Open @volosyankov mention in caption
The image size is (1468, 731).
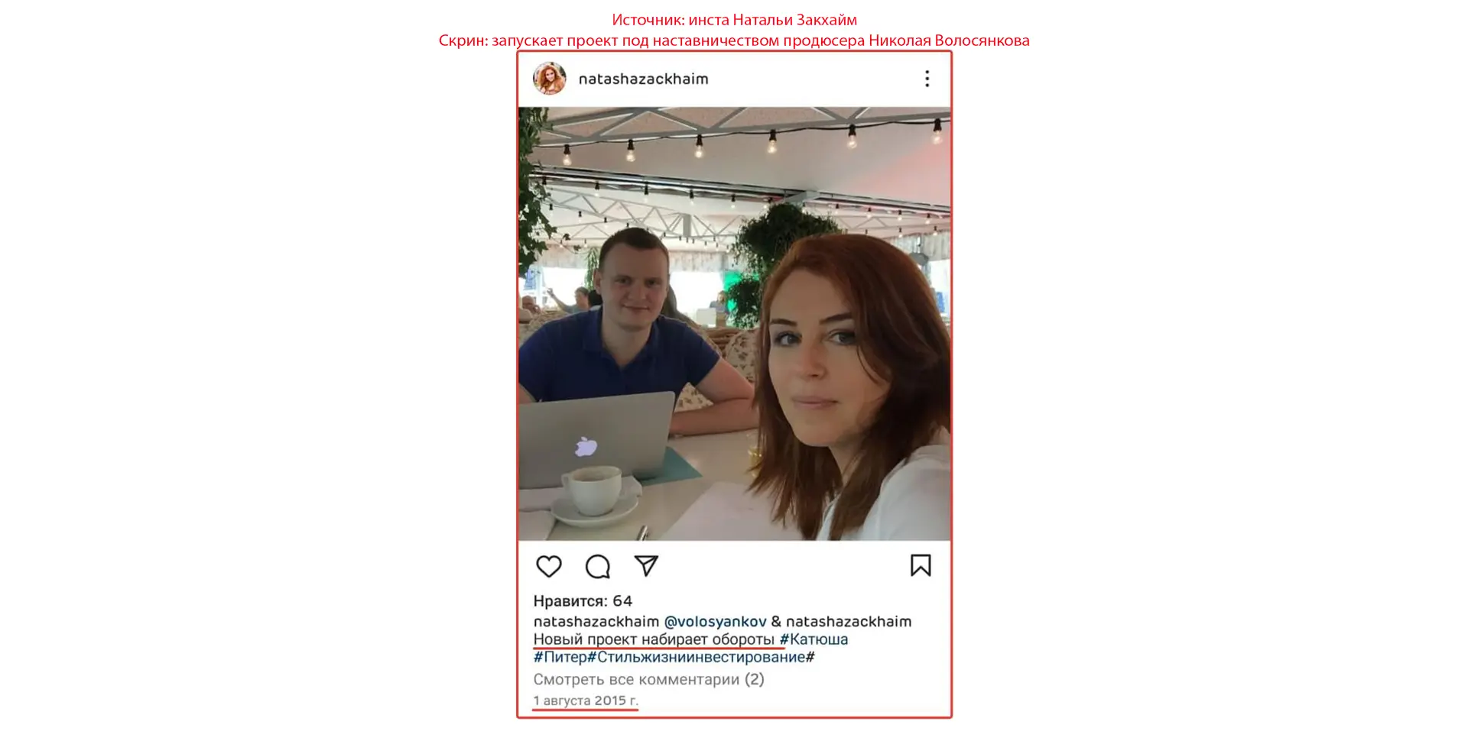click(715, 621)
